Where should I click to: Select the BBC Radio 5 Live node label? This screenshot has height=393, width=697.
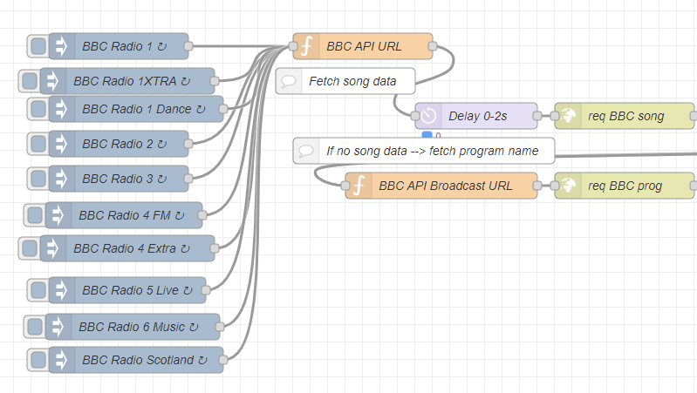click(x=137, y=290)
